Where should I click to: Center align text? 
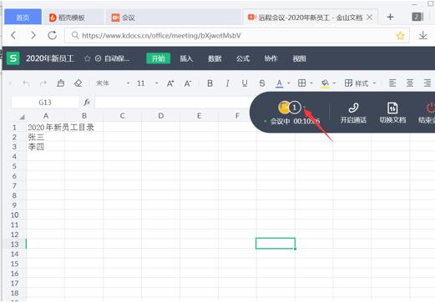(x=410, y=83)
